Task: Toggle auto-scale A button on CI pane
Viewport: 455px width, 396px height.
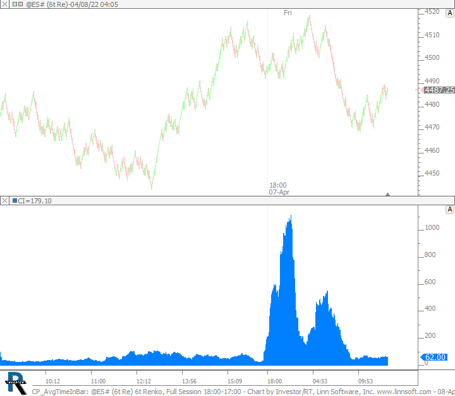Action: (x=449, y=209)
